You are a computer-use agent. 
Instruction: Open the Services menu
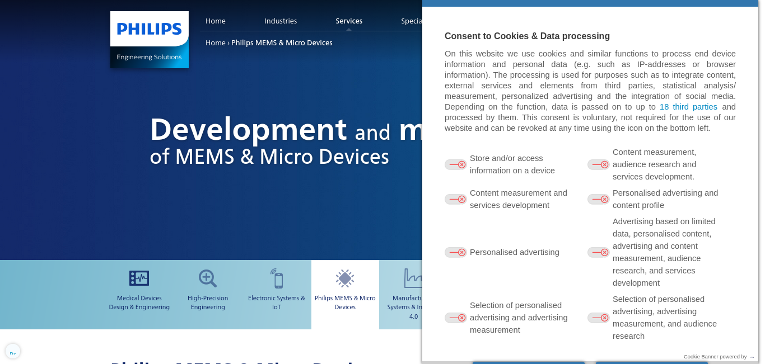click(x=349, y=21)
